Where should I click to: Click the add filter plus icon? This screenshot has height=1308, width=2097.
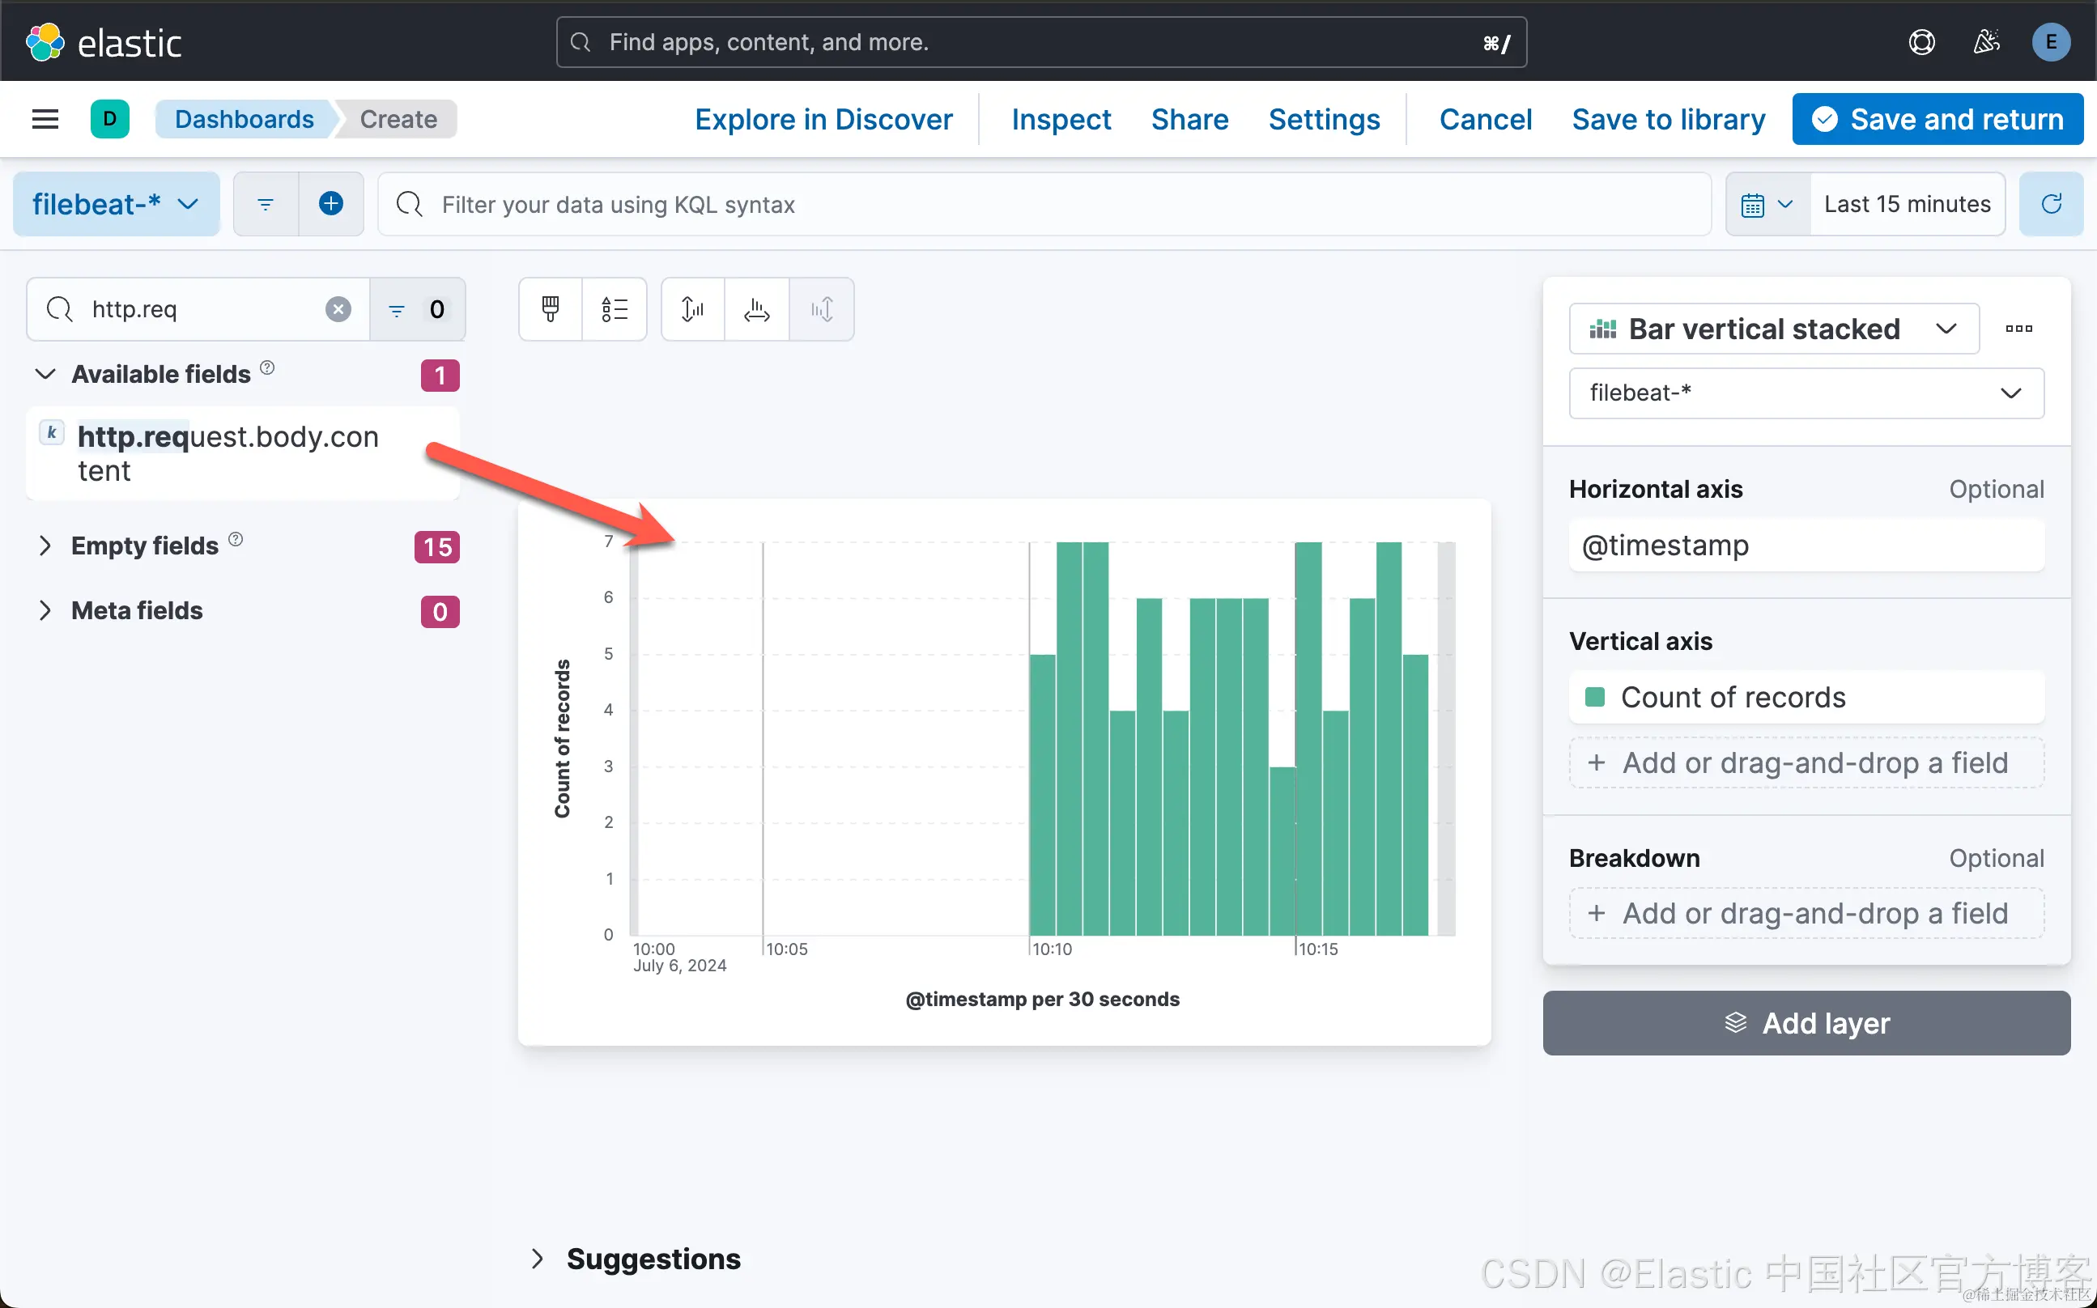[x=330, y=204]
